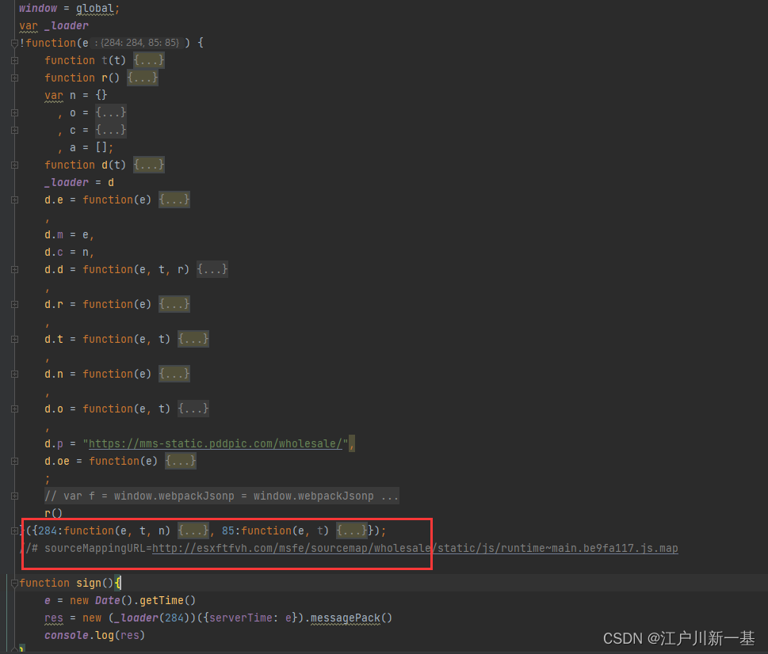Click '_loader' in the var declaration line
This screenshot has width=768, height=654.
[x=67, y=26]
